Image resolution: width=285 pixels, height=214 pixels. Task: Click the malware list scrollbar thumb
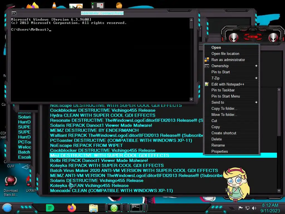pyautogui.click(x=279, y=114)
